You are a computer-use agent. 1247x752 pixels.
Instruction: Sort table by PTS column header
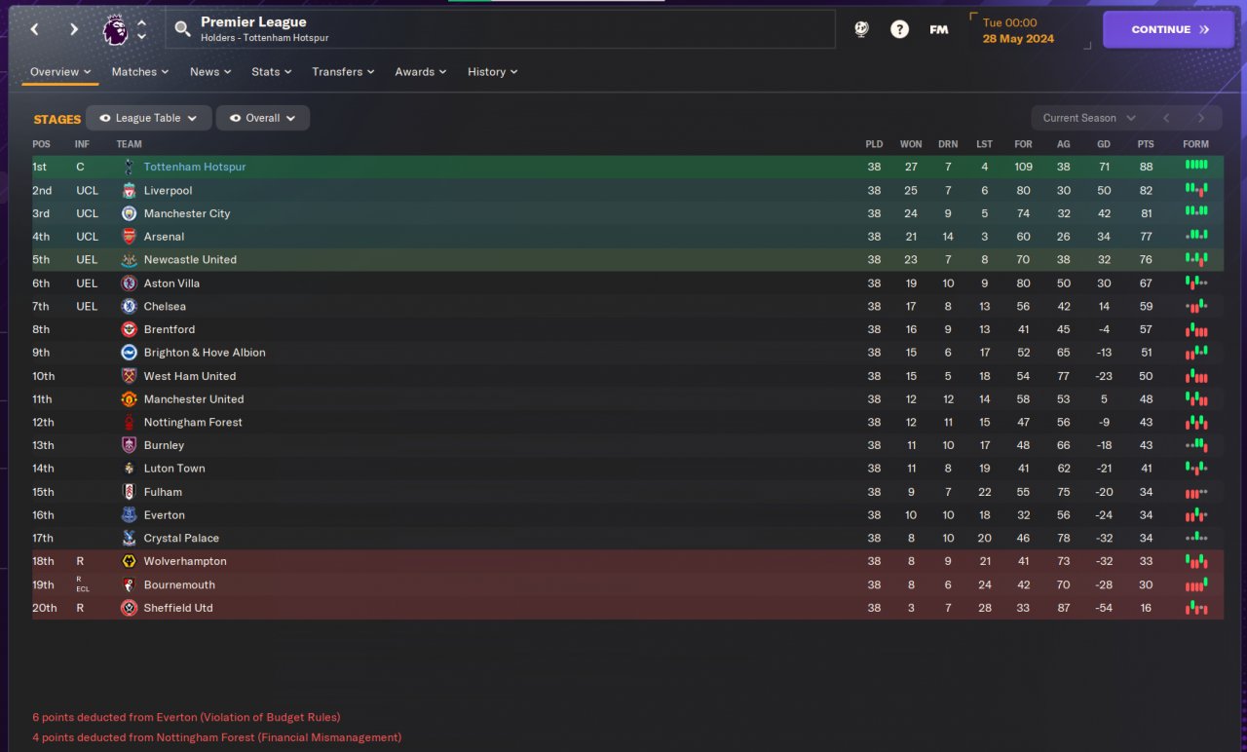pyautogui.click(x=1145, y=144)
